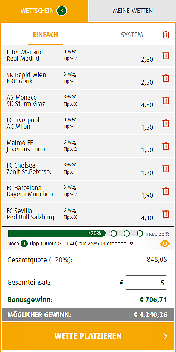Remove SK Rapid Wien vs KRC Genk bet
The image size is (176, 352).
166,78
